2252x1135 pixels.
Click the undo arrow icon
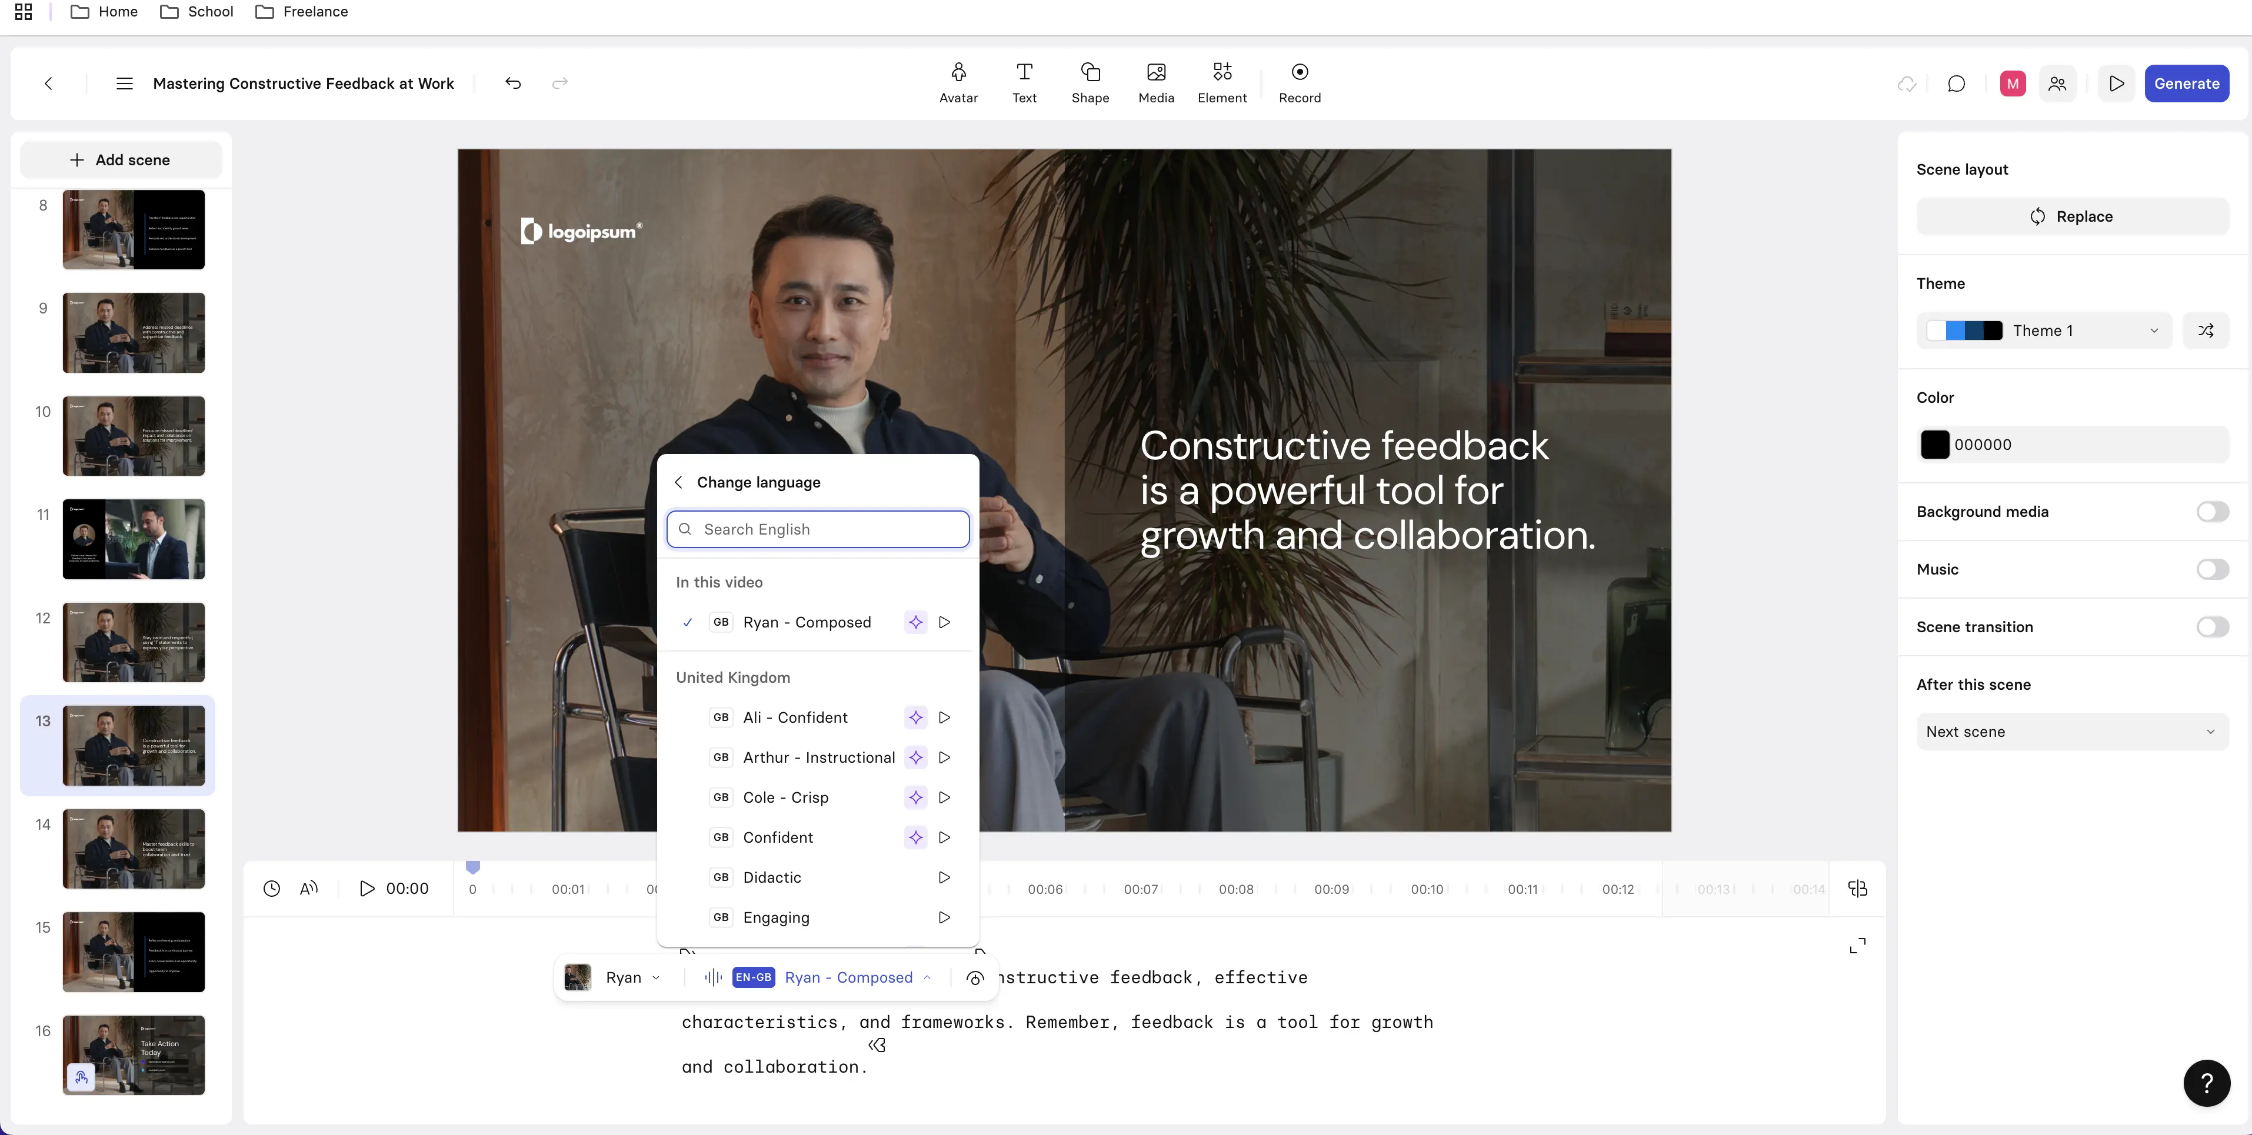pyautogui.click(x=513, y=83)
